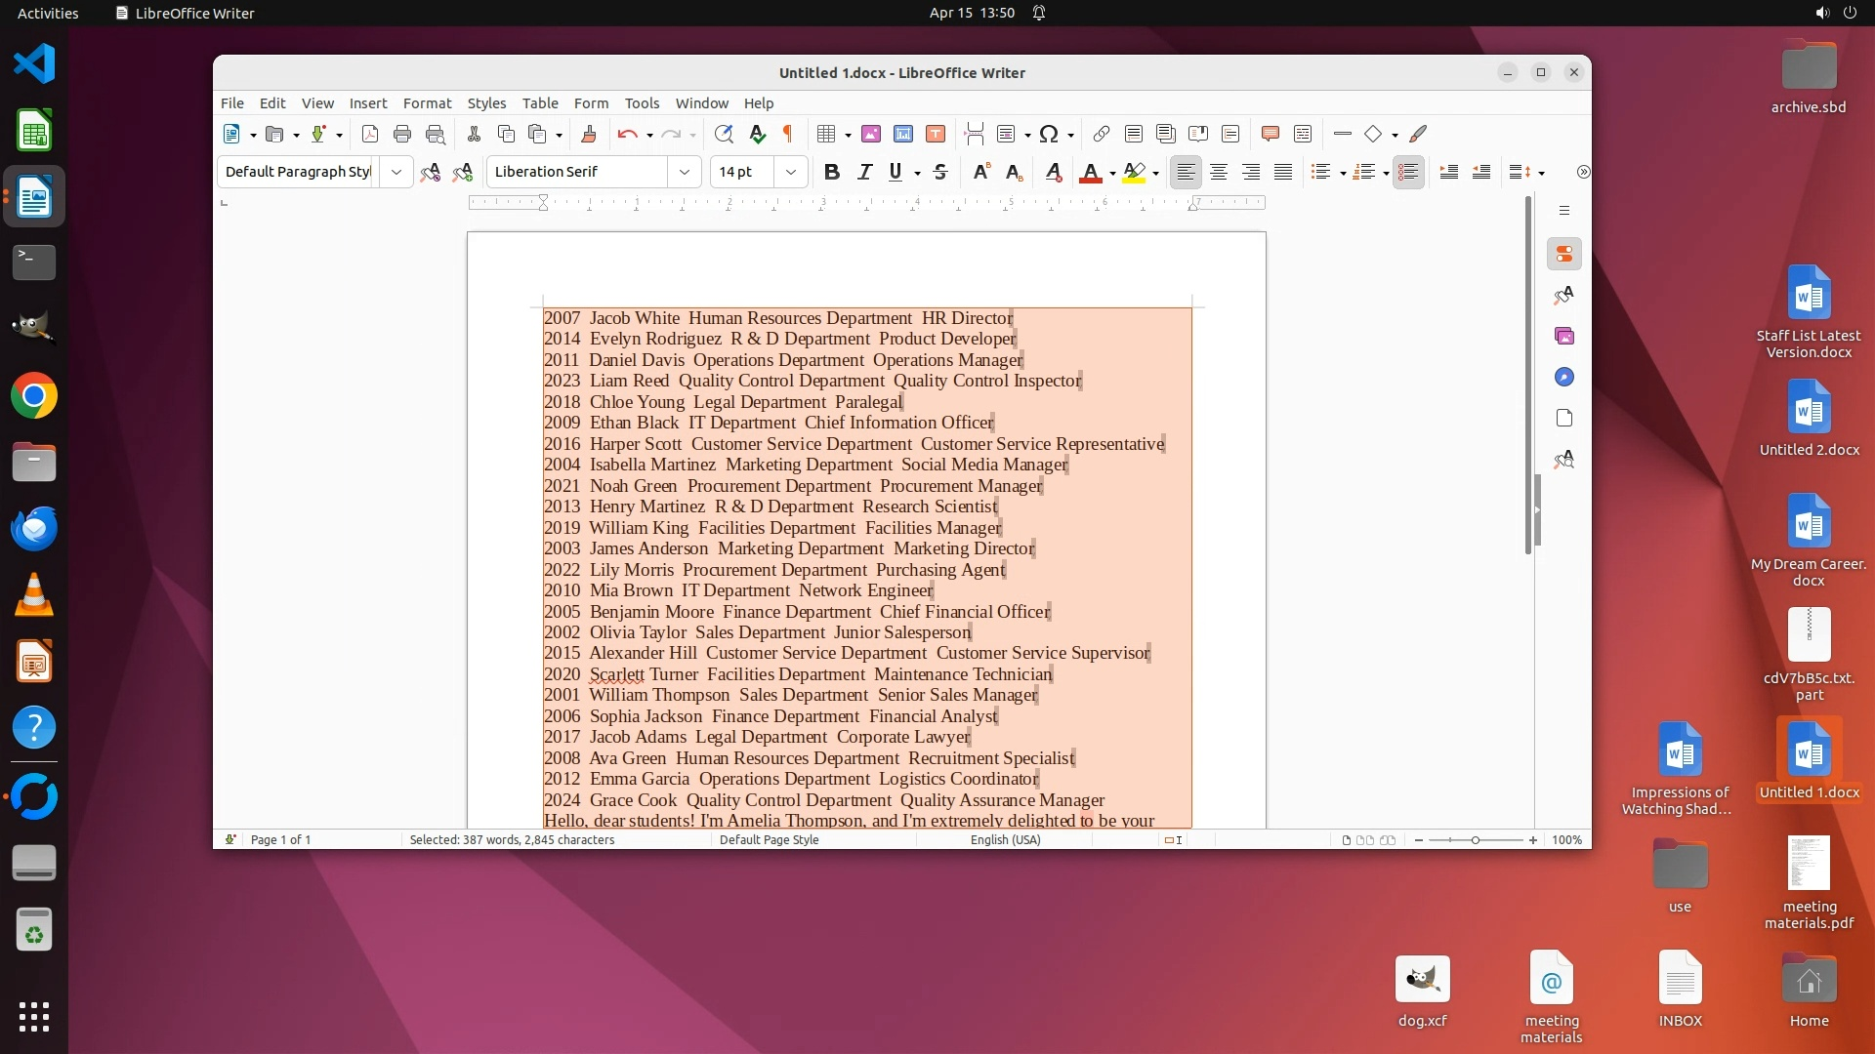
Task: Insert a special character with Omega icon
Action: point(1049,134)
